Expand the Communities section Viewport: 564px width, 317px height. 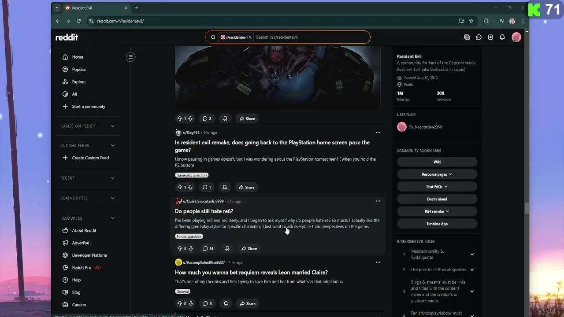coord(113,198)
